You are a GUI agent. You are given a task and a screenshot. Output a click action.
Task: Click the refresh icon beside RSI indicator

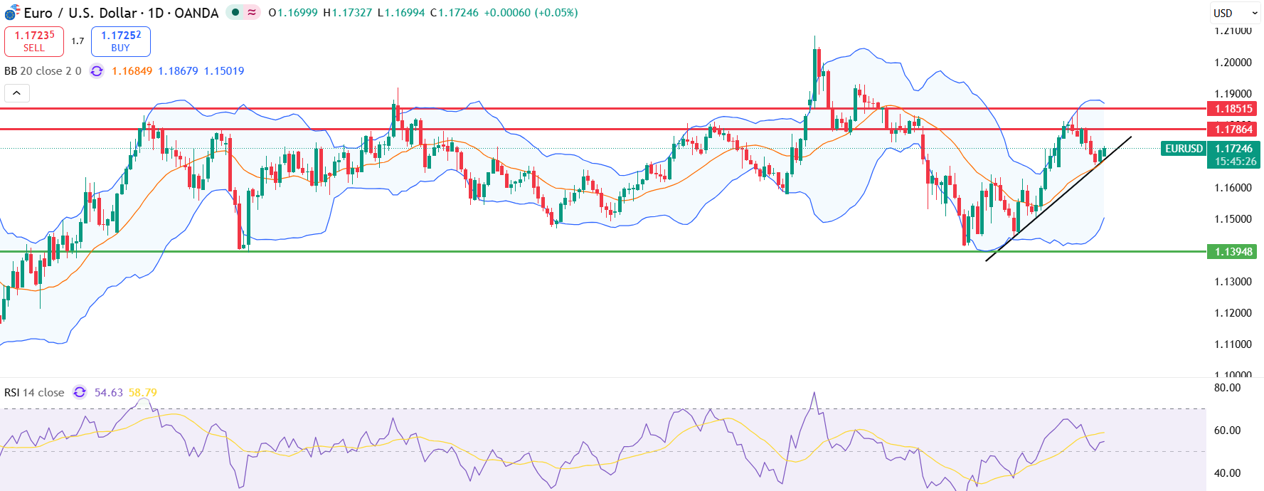80,393
